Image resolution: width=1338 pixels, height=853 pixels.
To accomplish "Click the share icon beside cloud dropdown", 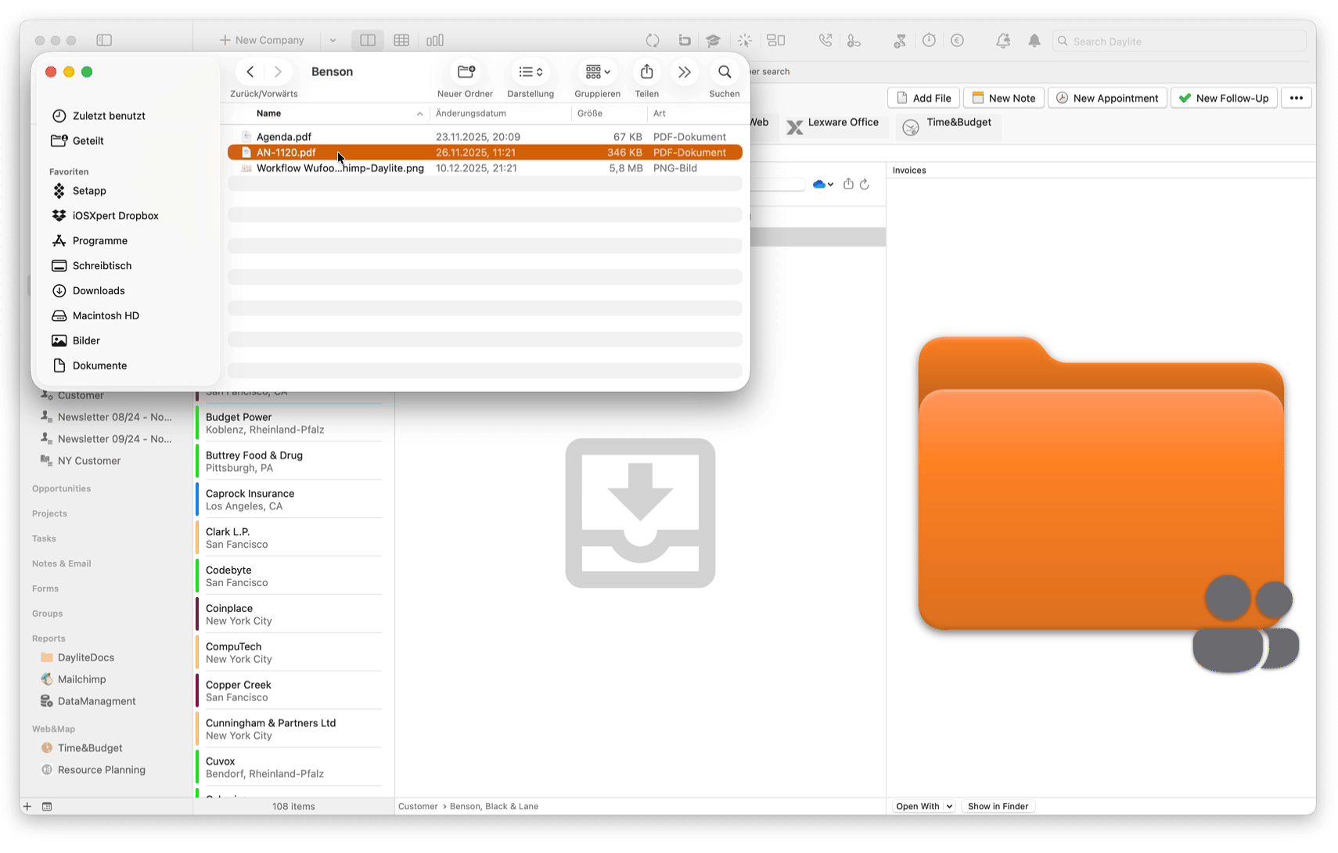I will pyautogui.click(x=848, y=185).
